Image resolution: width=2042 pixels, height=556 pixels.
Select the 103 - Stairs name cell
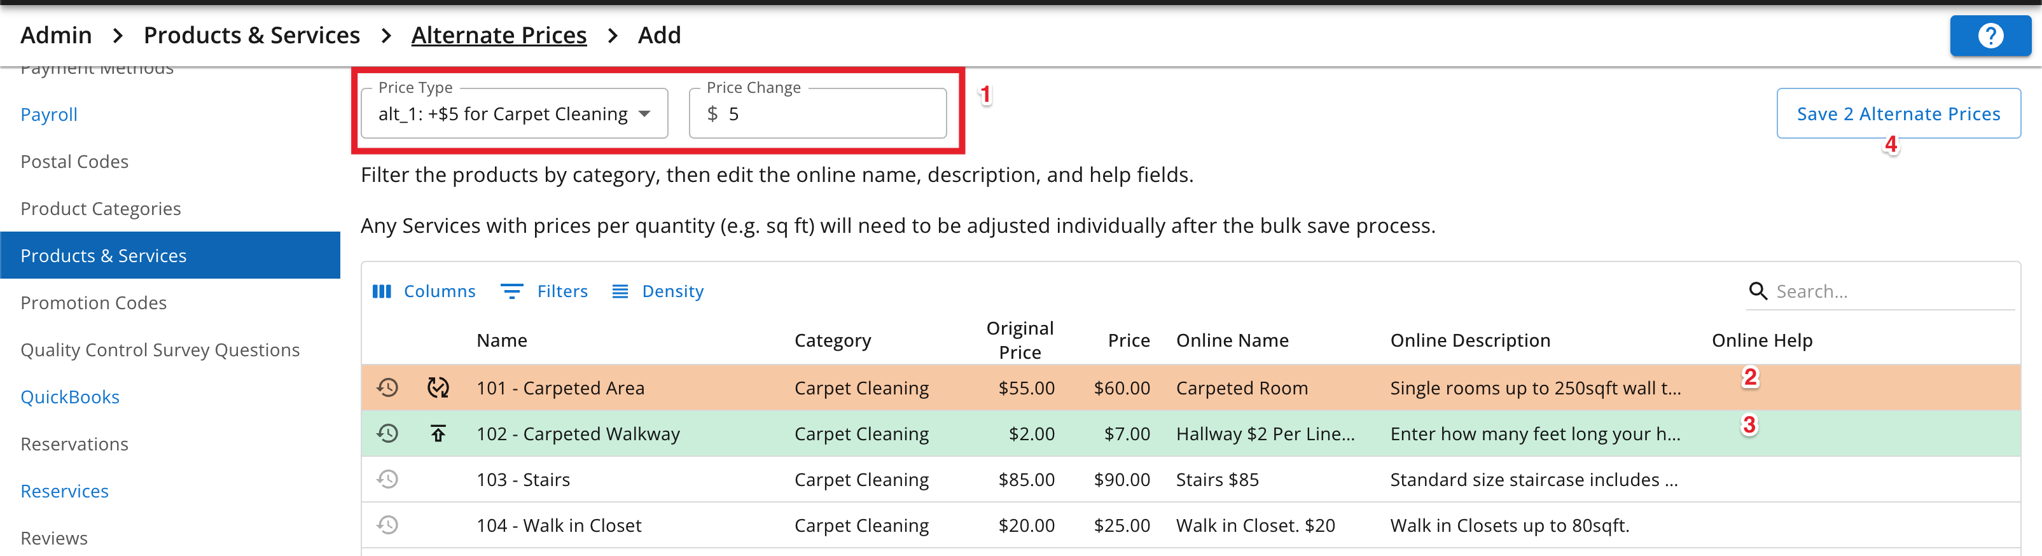click(x=523, y=480)
